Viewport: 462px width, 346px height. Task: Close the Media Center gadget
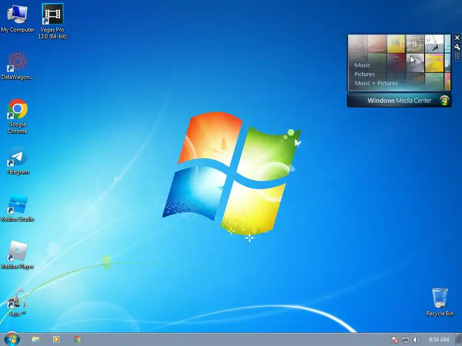point(457,38)
